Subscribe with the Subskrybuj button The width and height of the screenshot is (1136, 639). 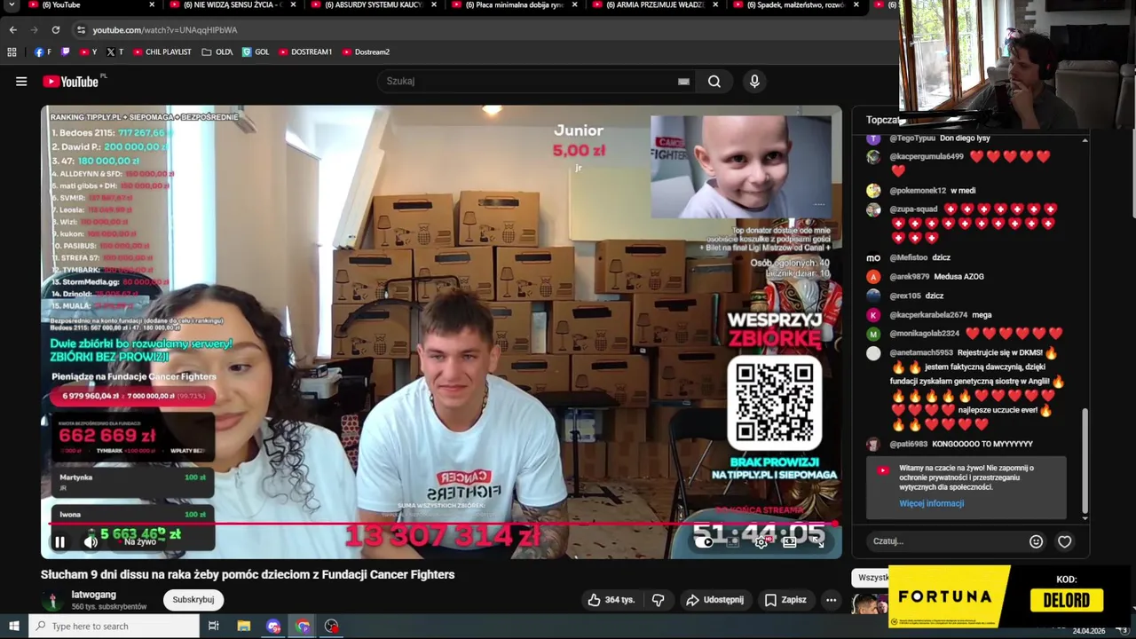[193, 600]
